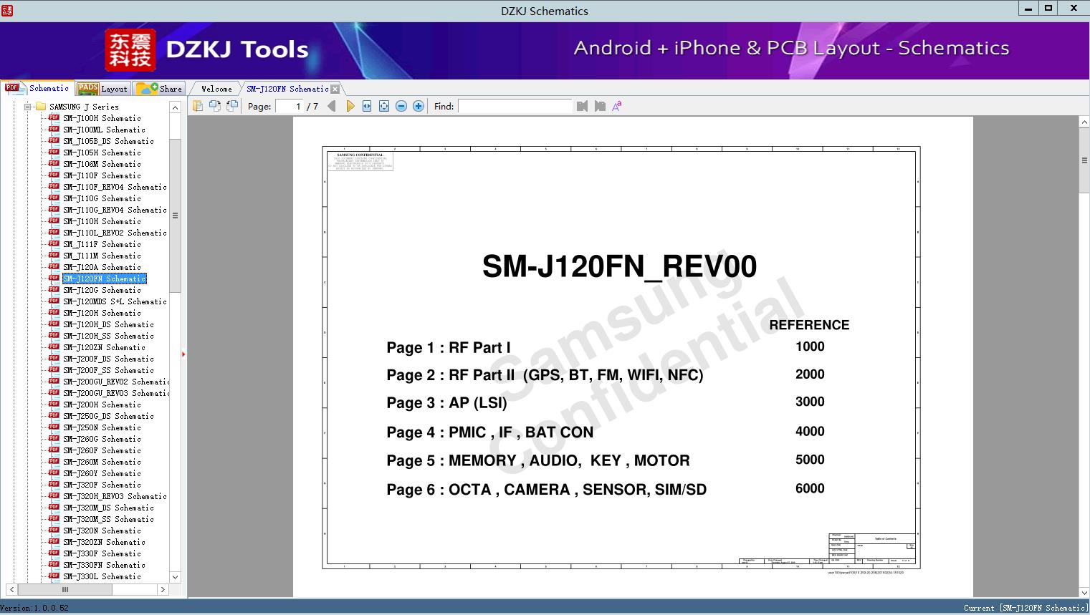This screenshot has width=1090, height=615.
Task: Click the tree horizontal scroll-right arrow
Action: [x=163, y=590]
